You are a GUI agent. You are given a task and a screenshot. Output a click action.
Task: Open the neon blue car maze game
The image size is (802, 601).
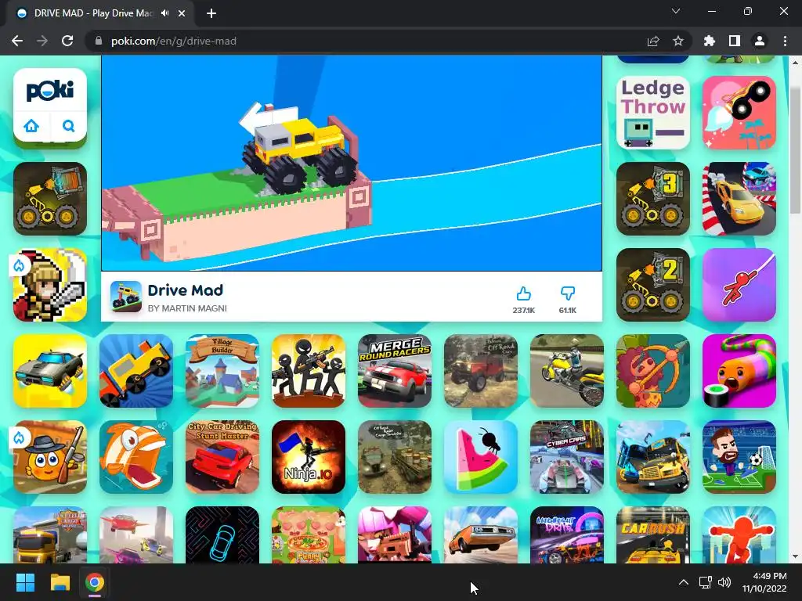point(222,534)
